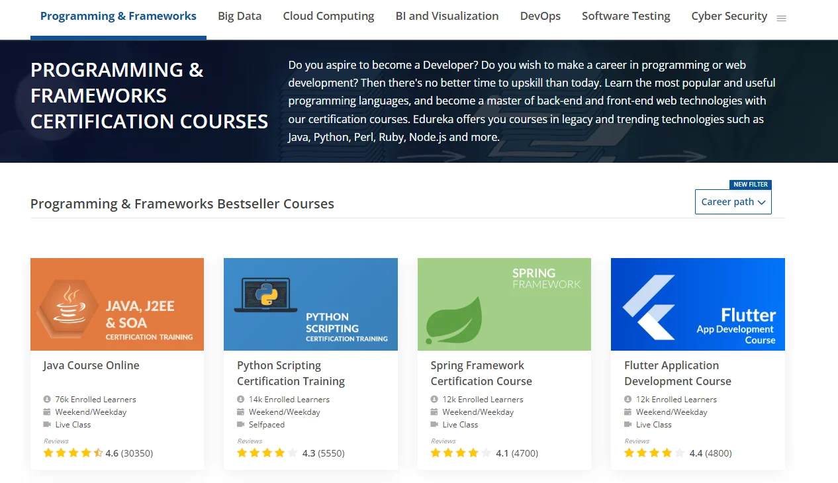This screenshot has height=483, width=838.
Task: Open the Java Course Online title link
Action: coord(91,365)
